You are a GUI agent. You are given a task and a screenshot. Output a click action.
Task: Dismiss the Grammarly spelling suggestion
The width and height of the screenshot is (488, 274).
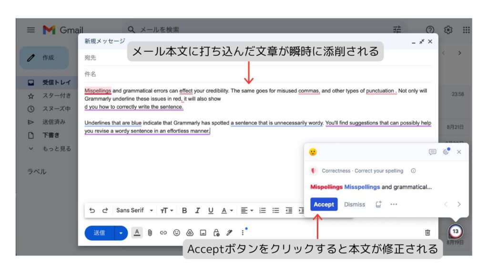[x=355, y=205]
